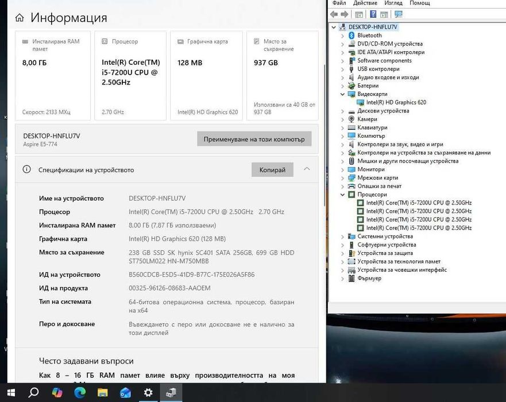Viewport: 506px width, 402px height.
Task: Open the Действие menu
Action: tap(365, 3)
